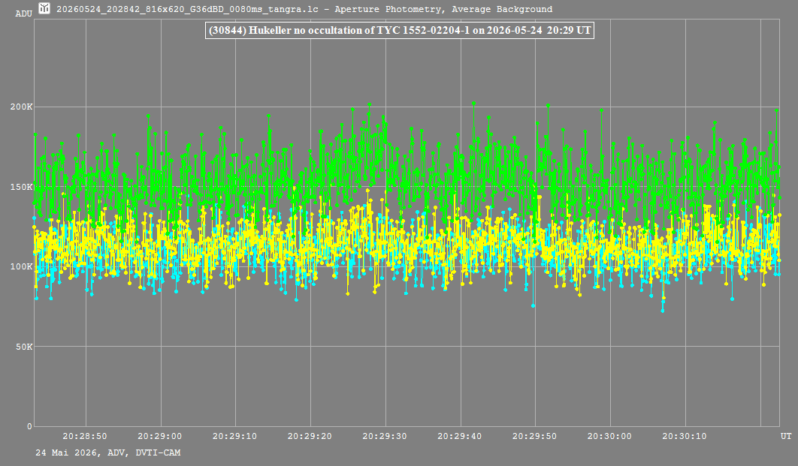Click the 20:29:40 time label

pyautogui.click(x=460, y=436)
